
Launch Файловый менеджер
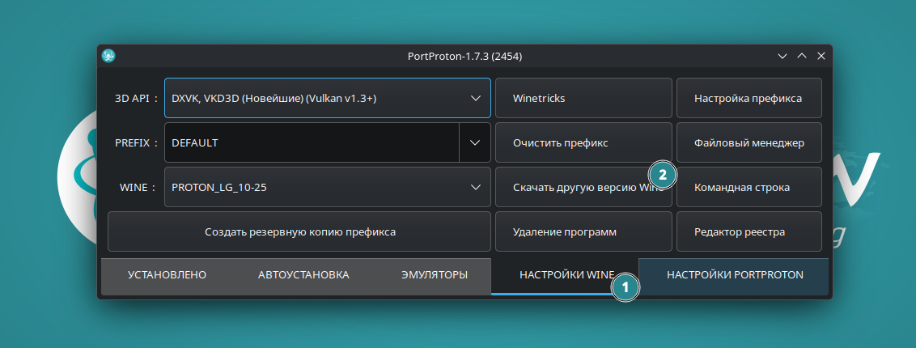pyautogui.click(x=748, y=143)
